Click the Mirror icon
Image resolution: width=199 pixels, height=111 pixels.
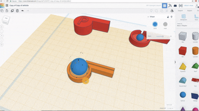coord(172,11)
